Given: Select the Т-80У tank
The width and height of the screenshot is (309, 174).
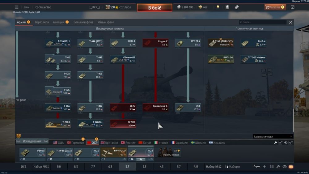Looking at the screenshot, I should click(x=90, y=107).
